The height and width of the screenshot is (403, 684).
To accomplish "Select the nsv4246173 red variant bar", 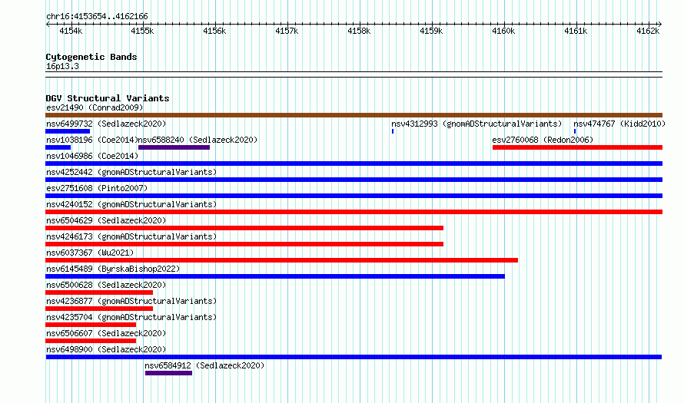I will (244, 244).
